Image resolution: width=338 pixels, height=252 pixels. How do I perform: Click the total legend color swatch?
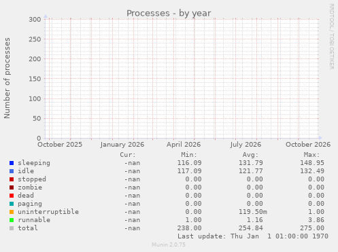pyautogui.click(x=12, y=228)
